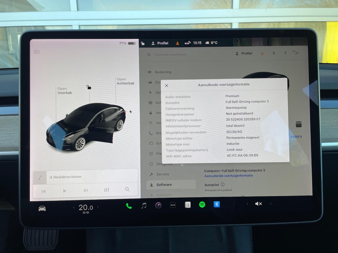Viewport: 338px width, 253px height.
Task: Toggle the charge port lightning icon
Action: point(131,112)
